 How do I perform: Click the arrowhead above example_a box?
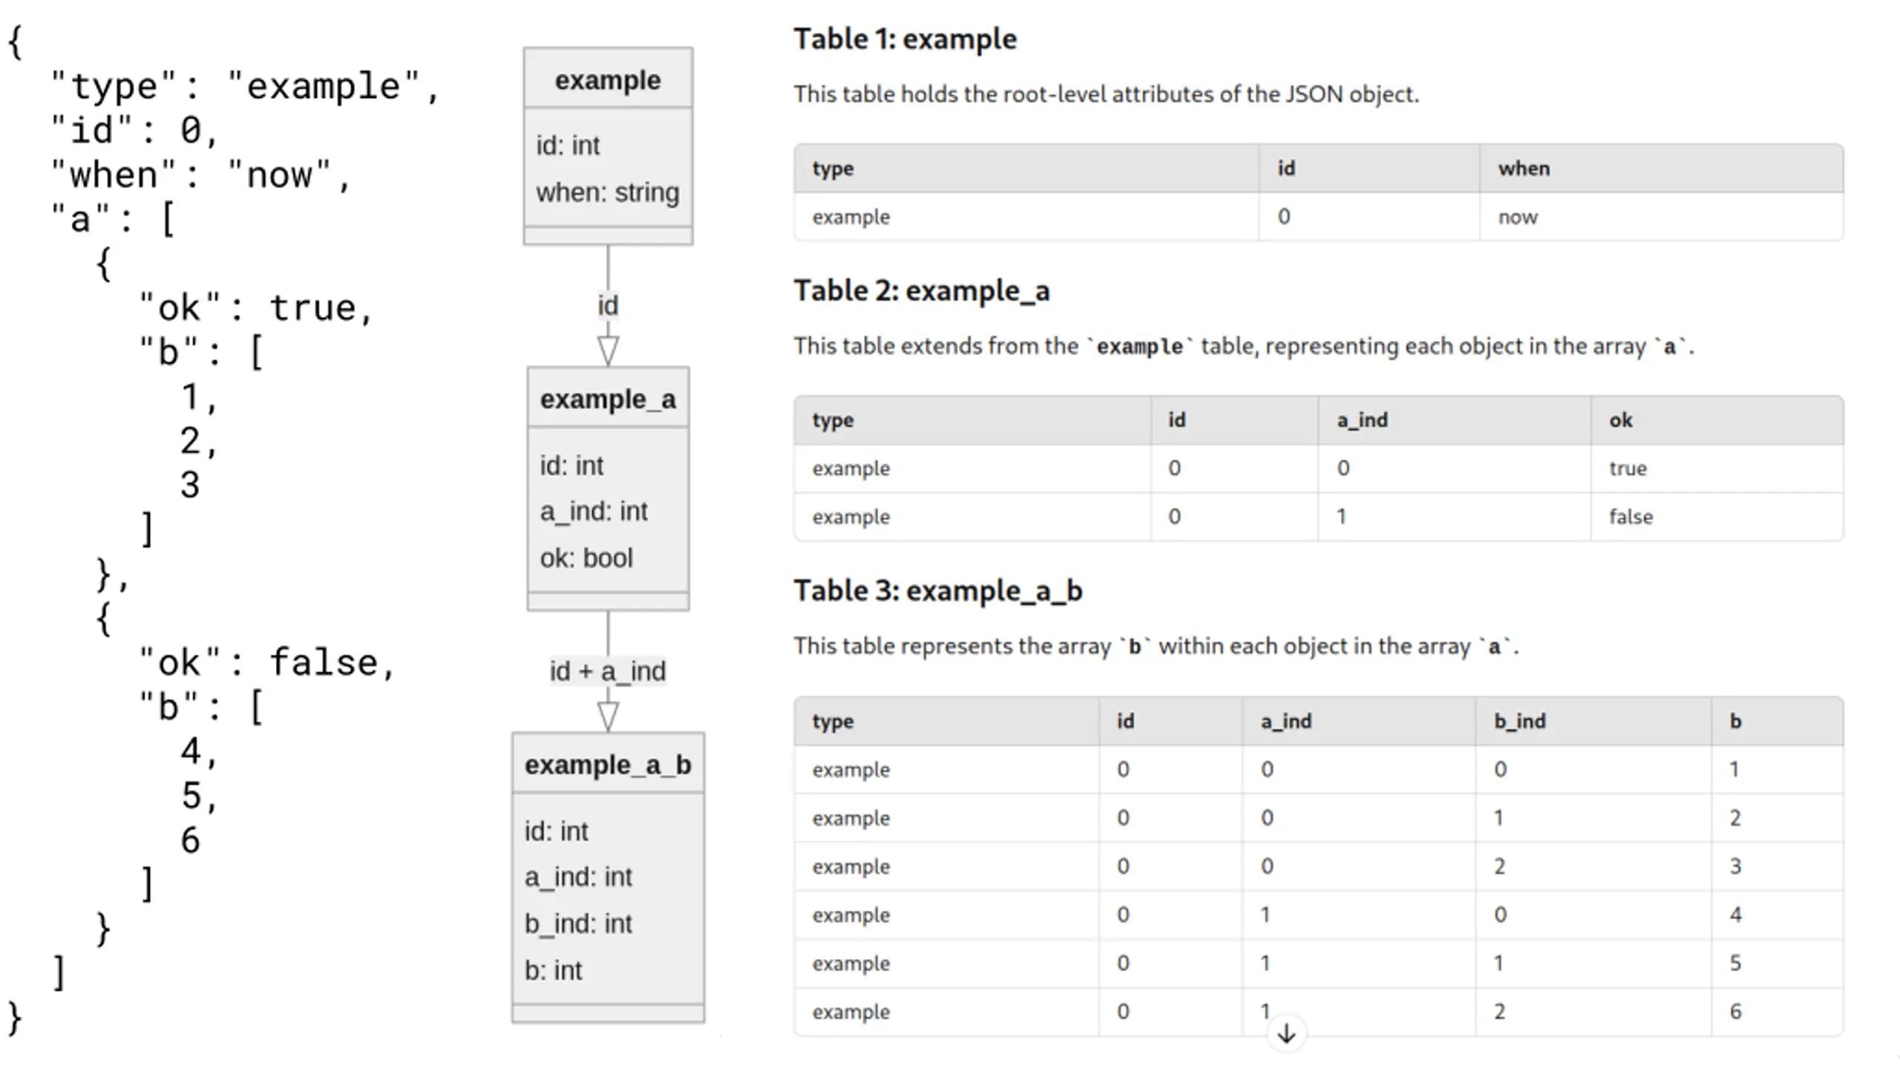(x=608, y=350)
